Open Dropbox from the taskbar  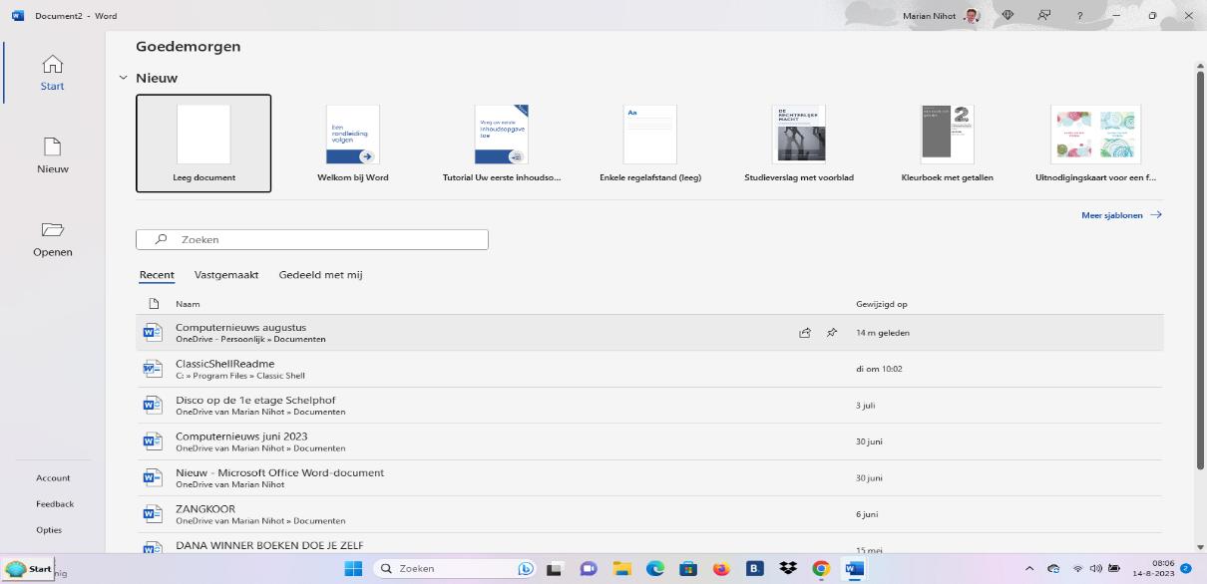(x=788, y=569)
